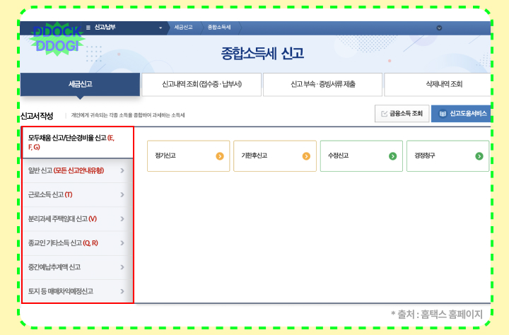This screenshot has height=335, width=509.
Task: Expand the chevron on 종교인 기타소득 신고 row
Action: (x=122, y=243)
